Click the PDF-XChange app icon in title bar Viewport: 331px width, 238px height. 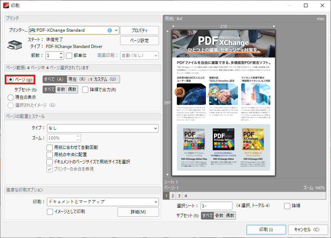click(x=6, y=5)
